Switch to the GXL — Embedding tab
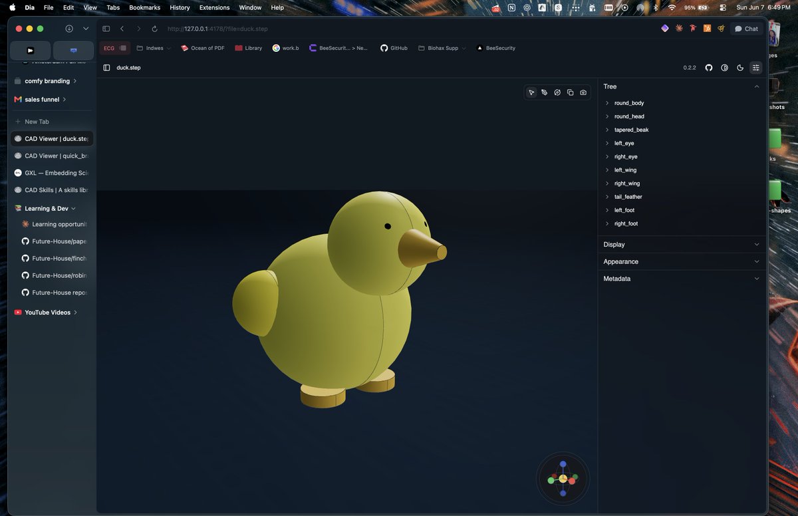The height and width of the screenshot is (516, 798). (x=52, y=173)
